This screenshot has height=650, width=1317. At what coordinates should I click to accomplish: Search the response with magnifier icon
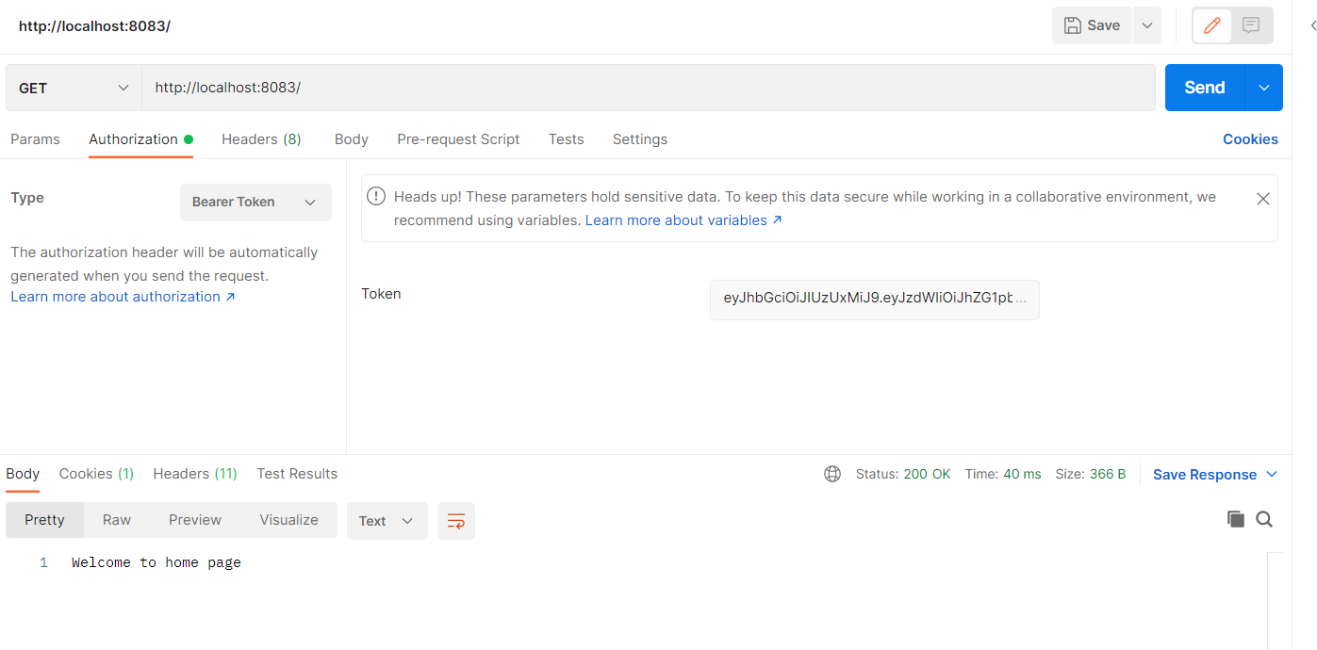click(x=1264, y=519)
